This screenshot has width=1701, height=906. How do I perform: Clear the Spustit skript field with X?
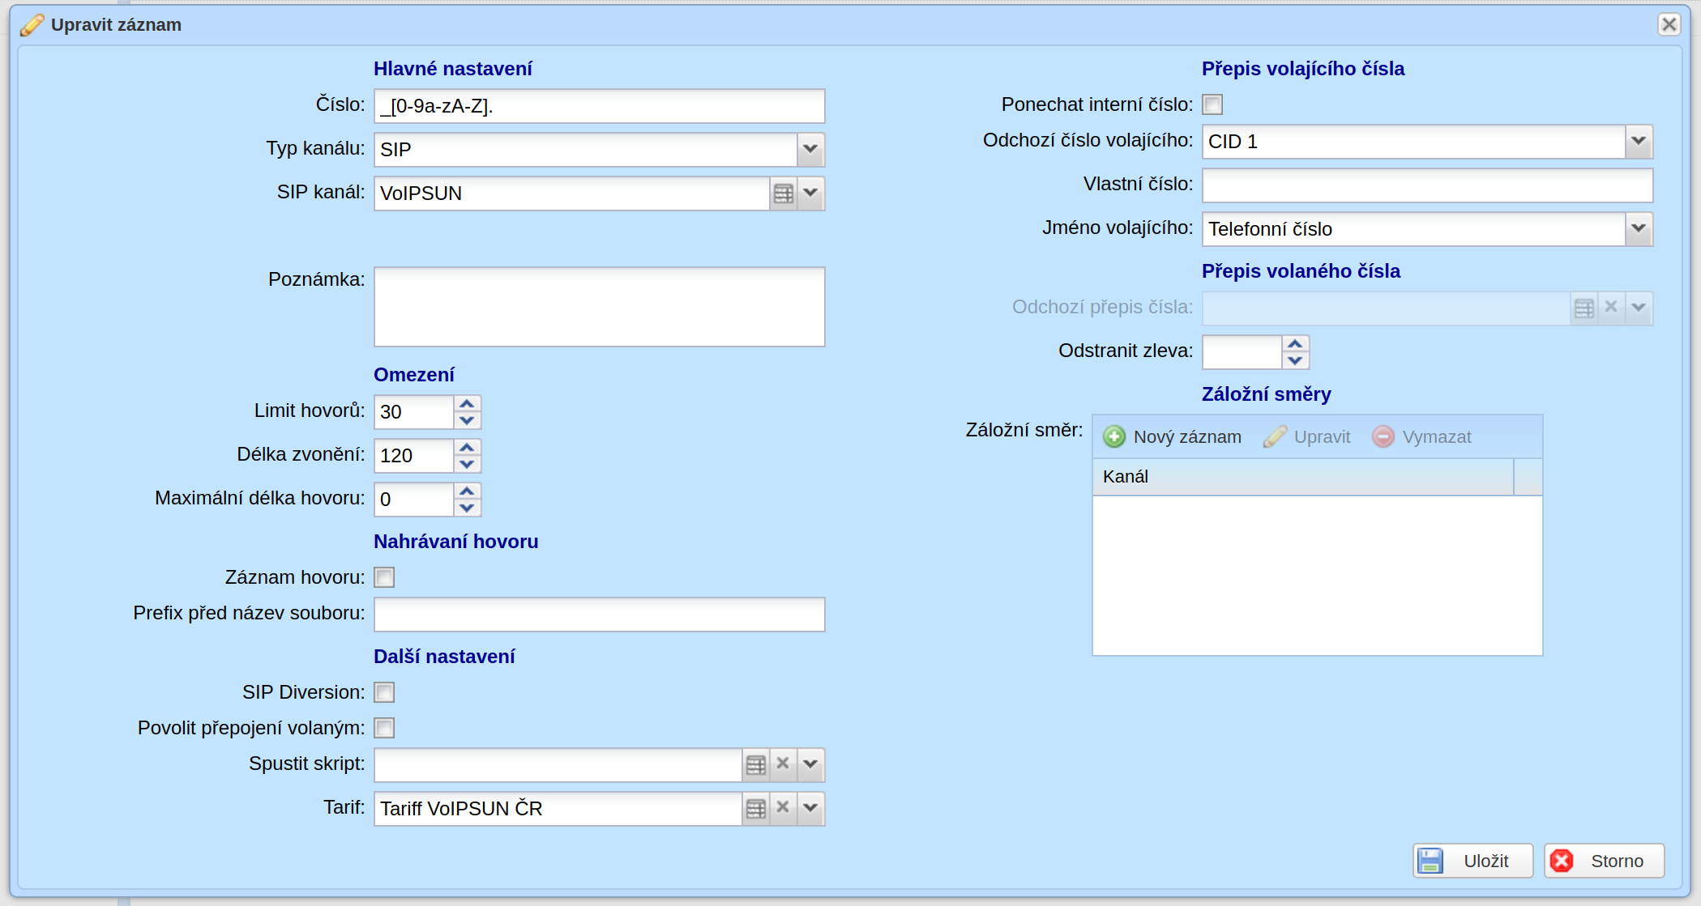tap(783, 764)
